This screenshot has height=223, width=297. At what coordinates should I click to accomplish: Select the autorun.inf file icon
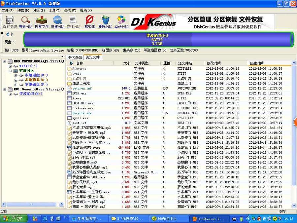70,88
